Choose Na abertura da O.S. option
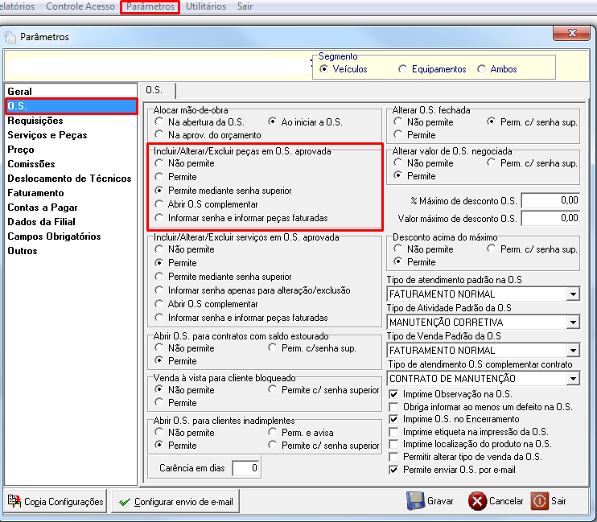597x522 pixels. [x=159, y=121]
